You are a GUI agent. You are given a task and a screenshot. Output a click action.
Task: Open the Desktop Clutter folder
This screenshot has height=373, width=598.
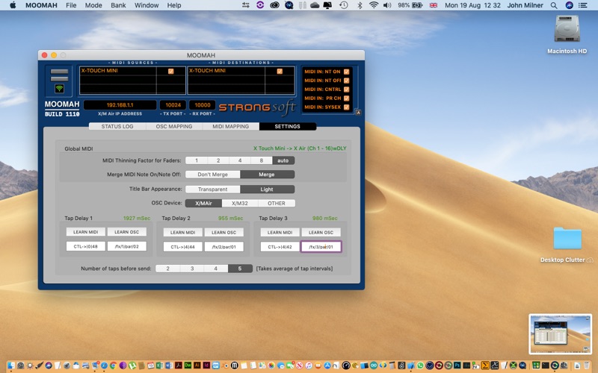tap(567, 239)
